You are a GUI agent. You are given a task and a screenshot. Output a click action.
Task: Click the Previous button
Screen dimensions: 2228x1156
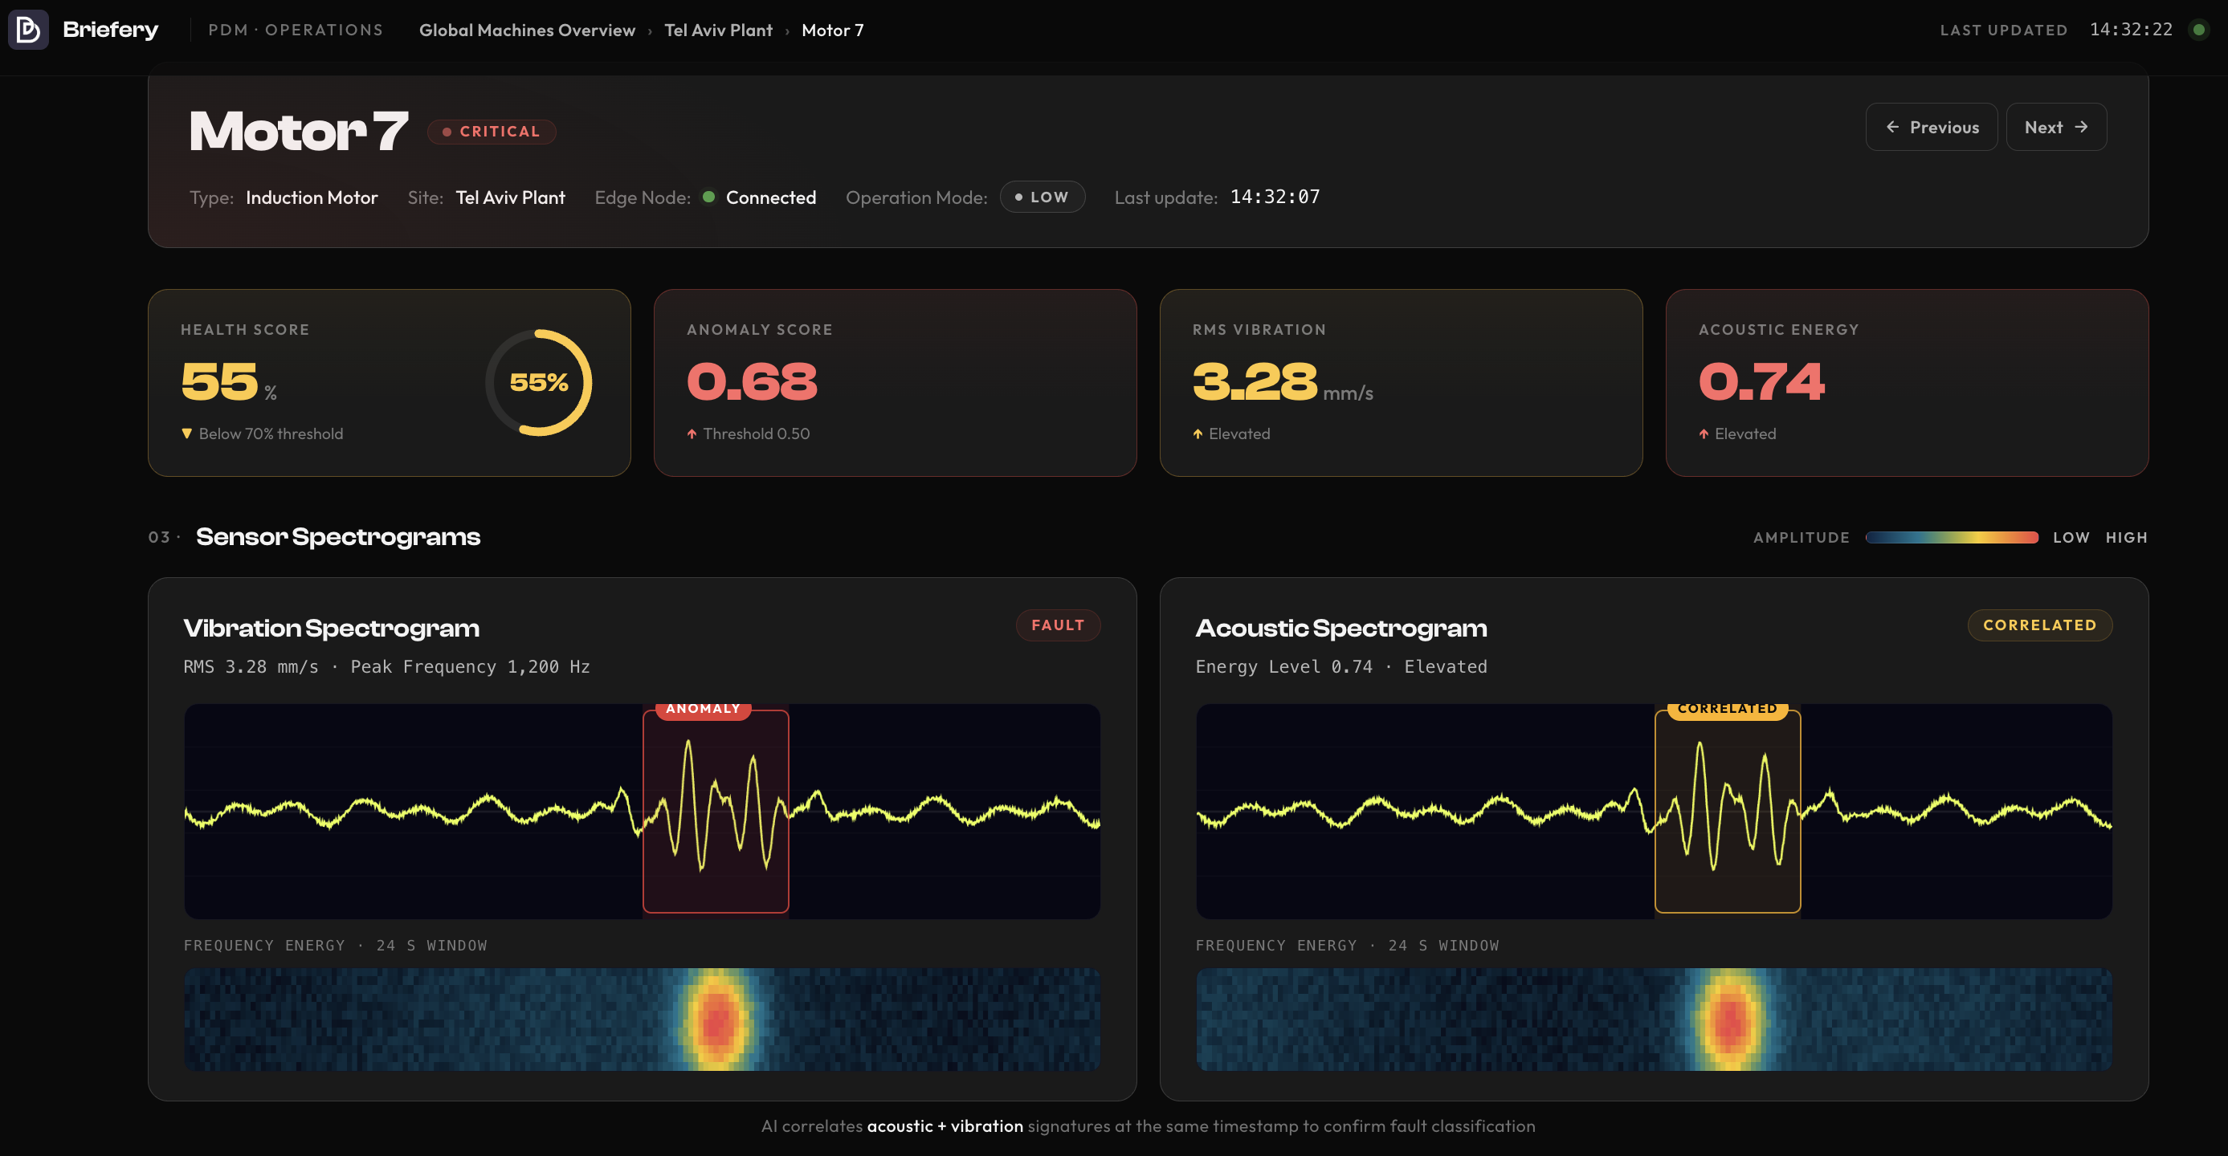click(1932, 126)
